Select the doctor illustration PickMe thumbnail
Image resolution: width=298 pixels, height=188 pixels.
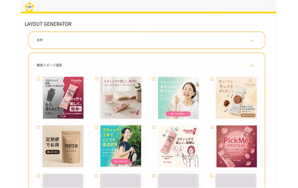[x=178, y=146]
